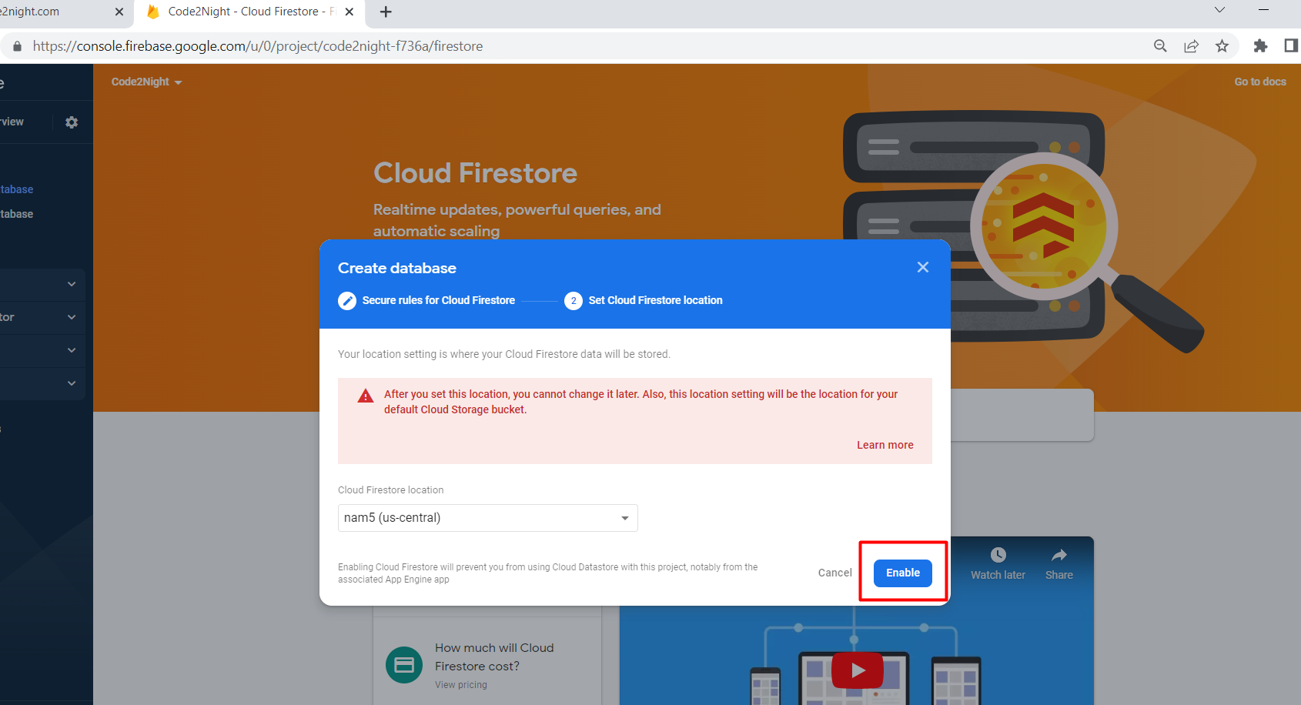This screenshot has height=705, width=1301.
Task: Toggle browser side panel icon
Action: 1291,46
